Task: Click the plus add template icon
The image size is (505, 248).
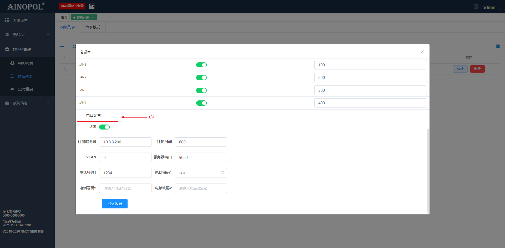Action: (x=62, y=46)
